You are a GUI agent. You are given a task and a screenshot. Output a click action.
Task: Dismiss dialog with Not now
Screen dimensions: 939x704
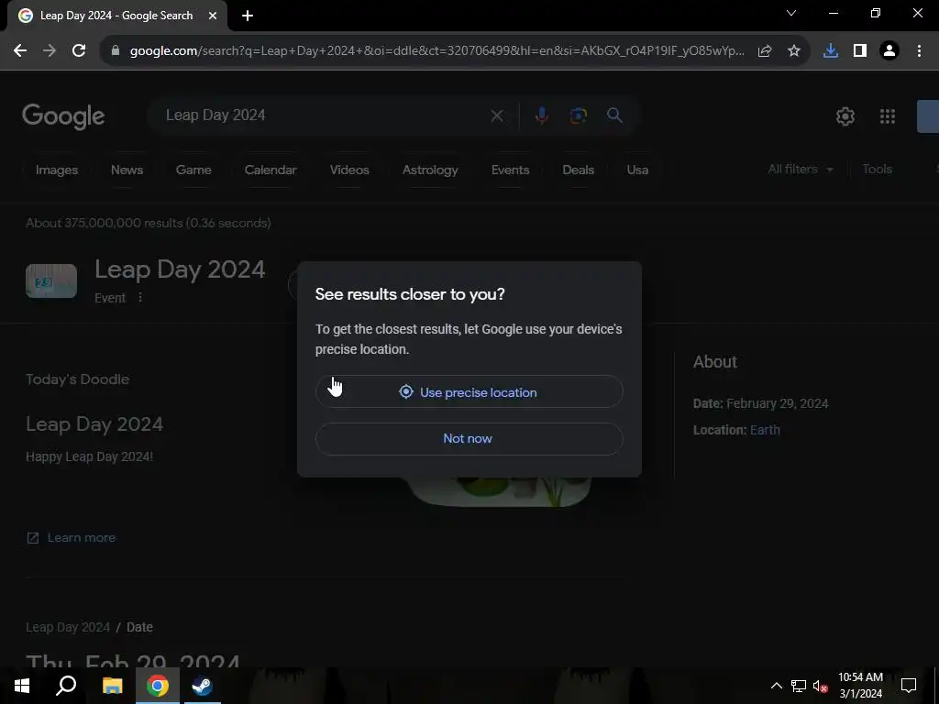(469, 439)
